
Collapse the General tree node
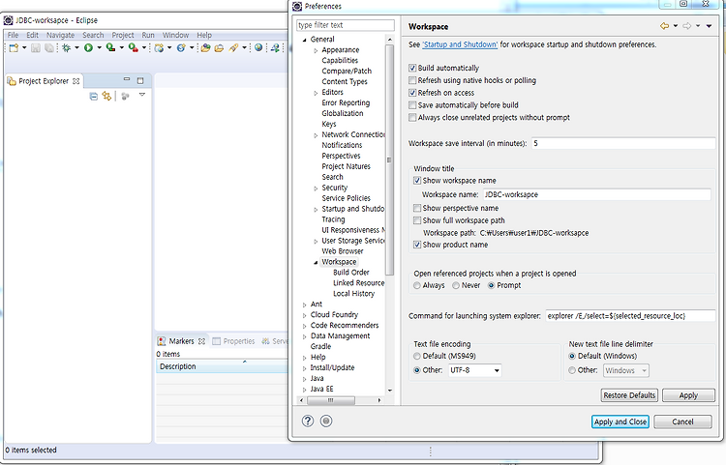tap(304, 40)
